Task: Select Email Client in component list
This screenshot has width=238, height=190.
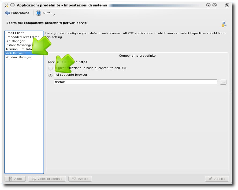Action: [x=24, y=33]
